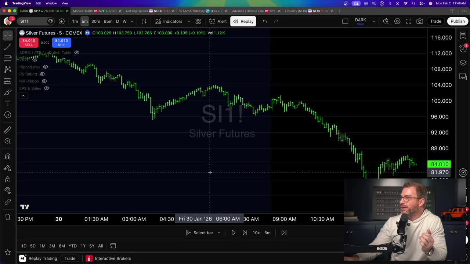
Task: Open chart settings via the gear icon
Action: tap(397, 21)
